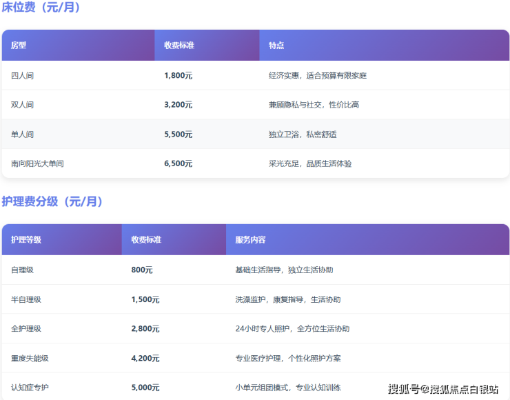The image size is (510, 400).
Task: Click the 1,500元 nursing fee
Action: pos(145,300)
